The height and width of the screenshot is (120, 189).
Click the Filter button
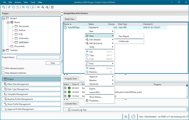pos(53,63)
